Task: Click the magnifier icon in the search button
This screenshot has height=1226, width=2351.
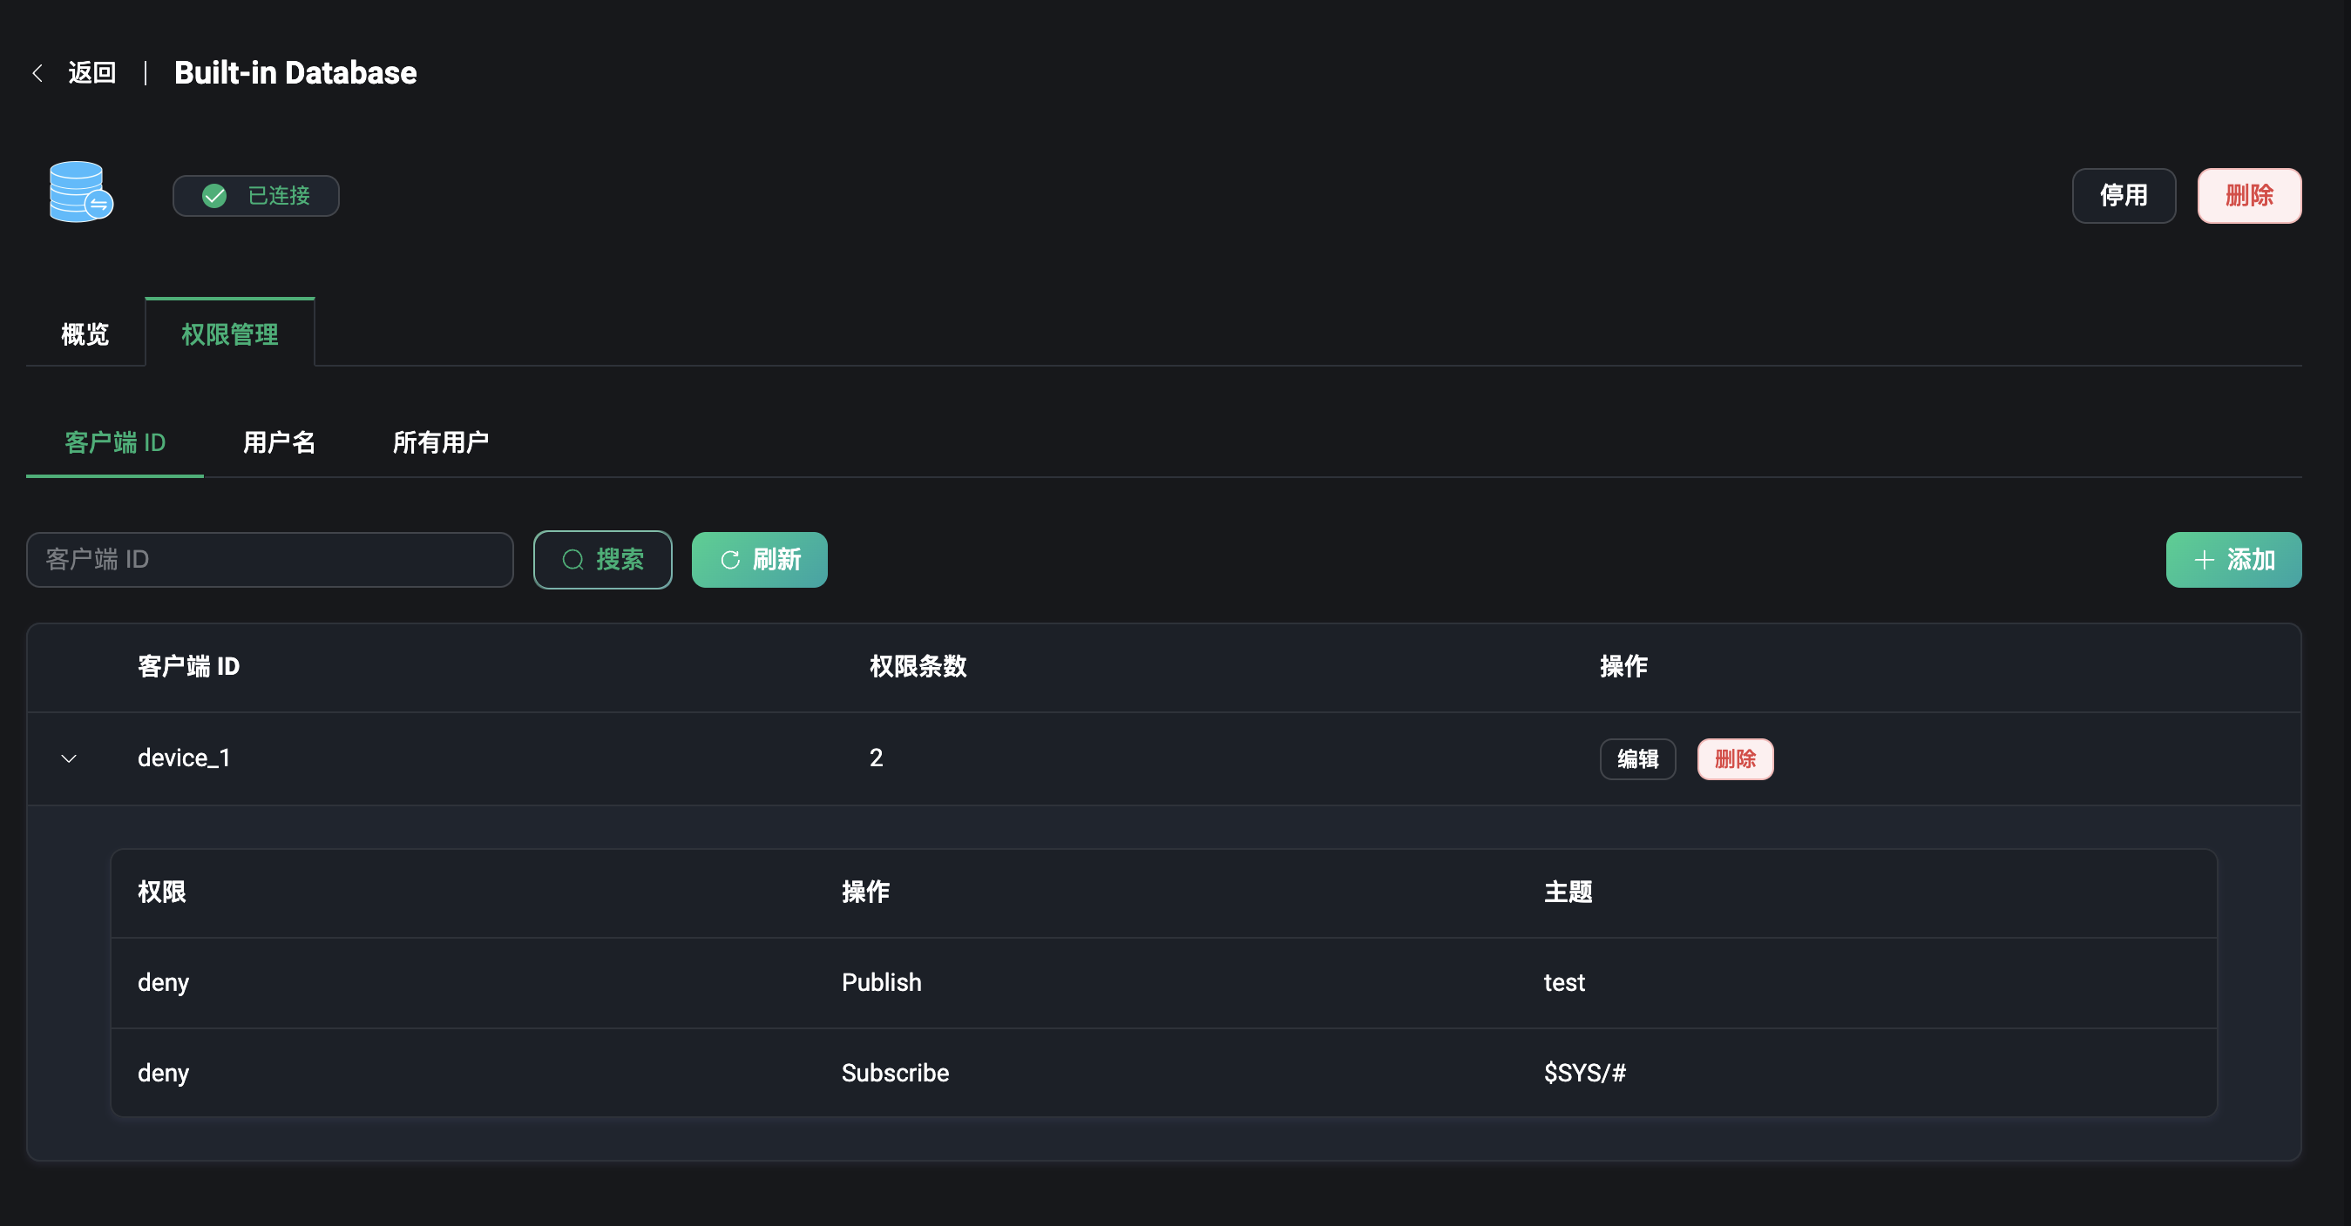Action: [x=573, y=560]
